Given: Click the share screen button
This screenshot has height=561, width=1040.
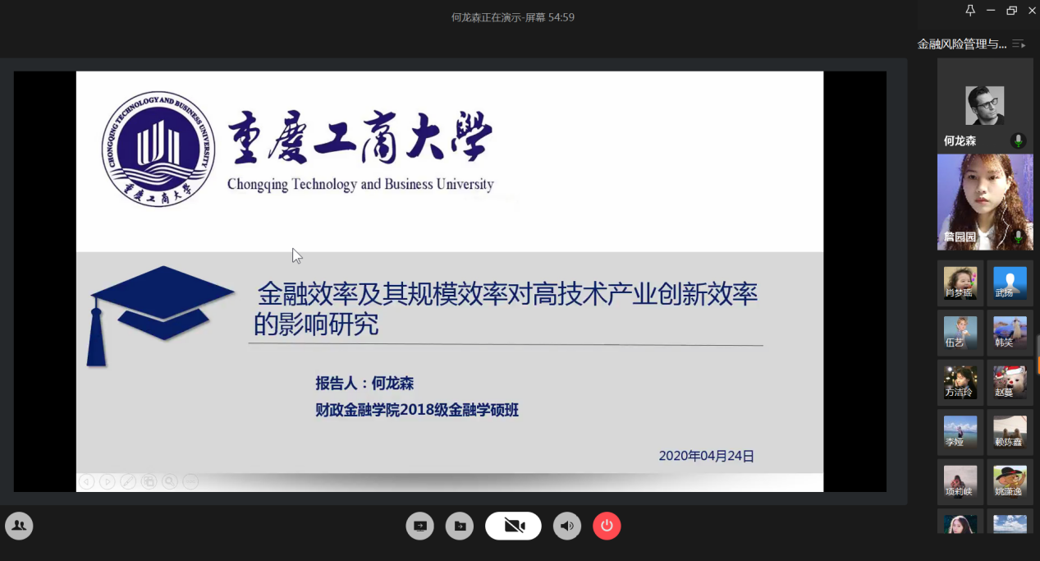Looking at the screenshot, I should coord(419,526).
